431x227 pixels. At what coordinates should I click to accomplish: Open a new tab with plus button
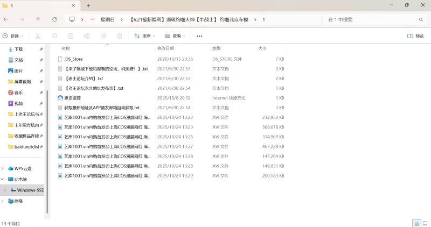88,5
